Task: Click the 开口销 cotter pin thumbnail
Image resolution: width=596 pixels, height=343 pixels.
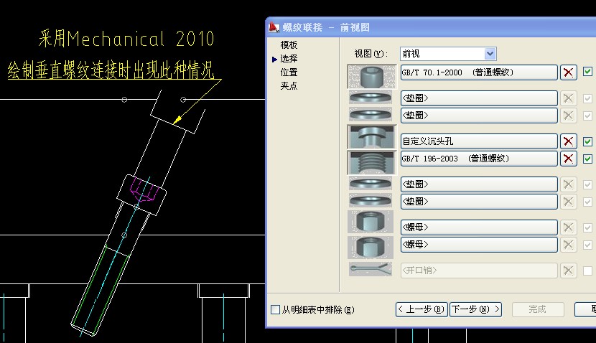Action: [x=371, y=269]
